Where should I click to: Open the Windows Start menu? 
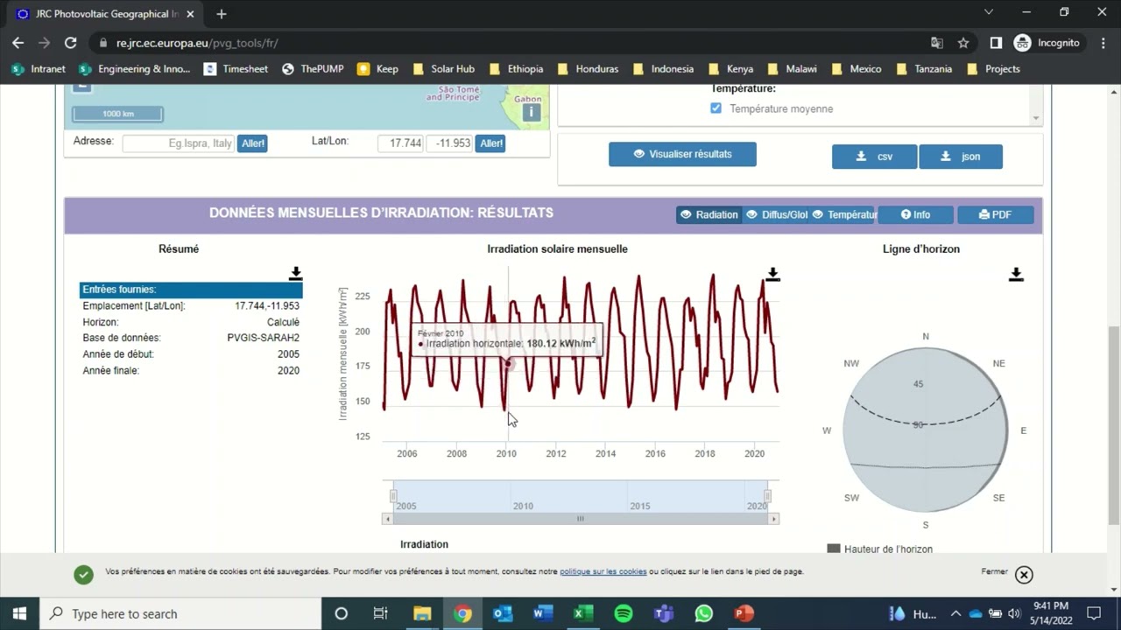[19, 613]
